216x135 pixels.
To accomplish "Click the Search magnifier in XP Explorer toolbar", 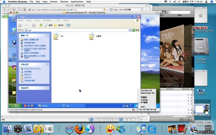I will point(49,25).
